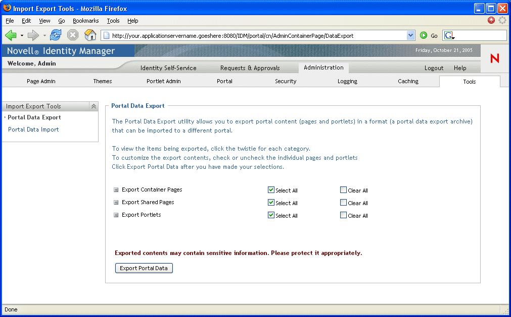This screenshot has height=317, width=511.
Task: Click the Novell N logo
Action: click(495, 58)
